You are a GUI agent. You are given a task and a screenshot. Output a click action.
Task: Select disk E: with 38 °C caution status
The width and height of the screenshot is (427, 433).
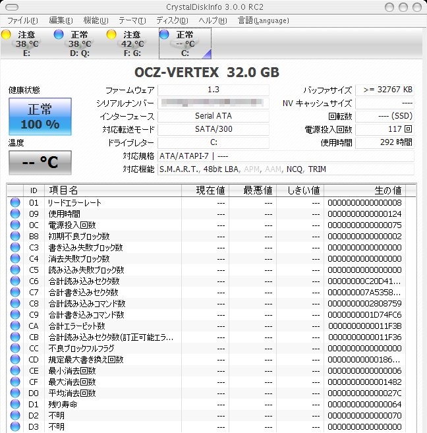point(26,43)
